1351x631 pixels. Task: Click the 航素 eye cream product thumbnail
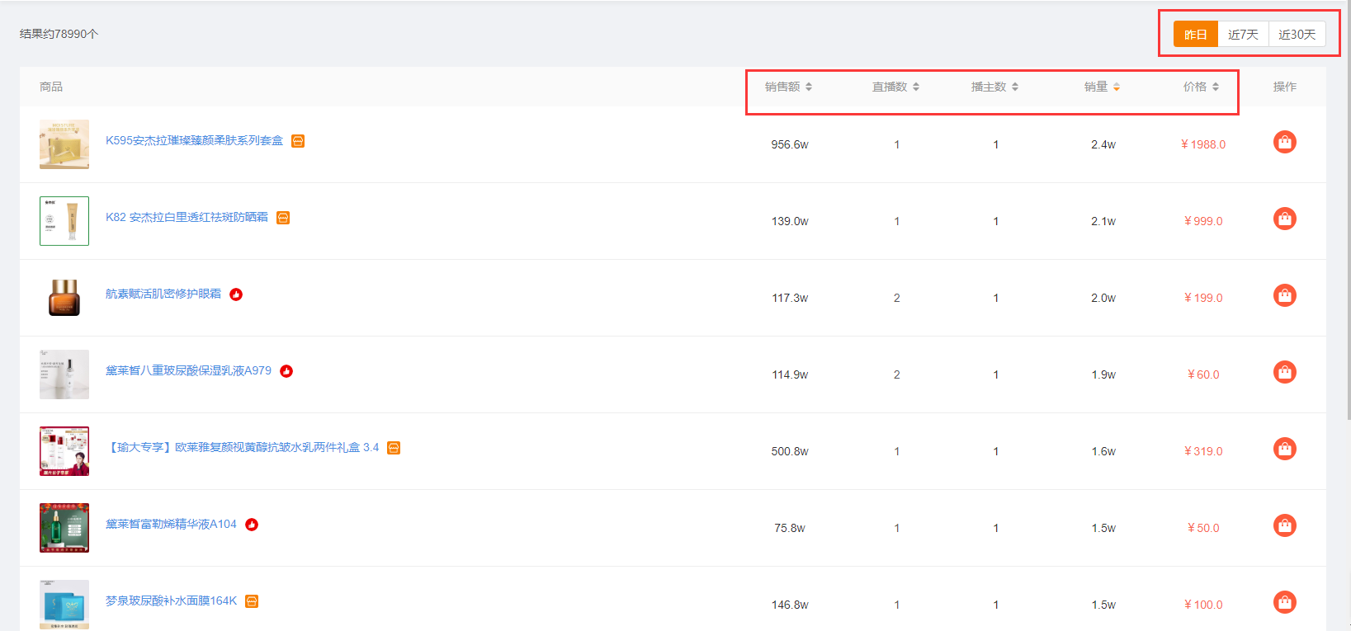(64, 298)
